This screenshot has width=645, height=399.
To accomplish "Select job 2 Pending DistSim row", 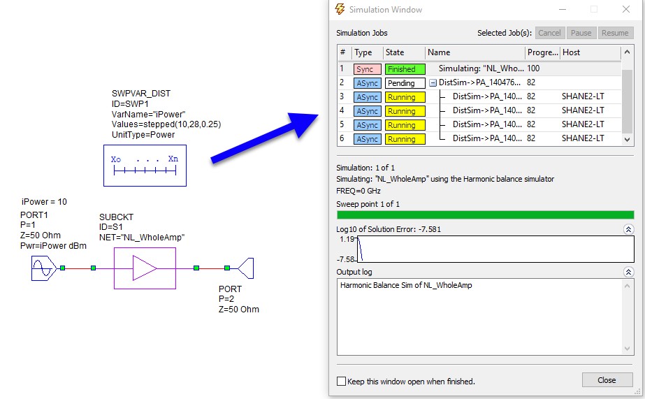I will coord(479,82).
